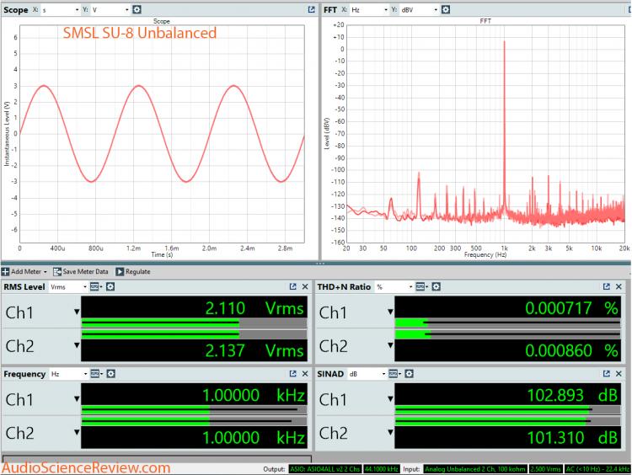This screenshot has height=475, width=632.
Task: Click the Analog Unbalanced input status field
Action: 474,468
